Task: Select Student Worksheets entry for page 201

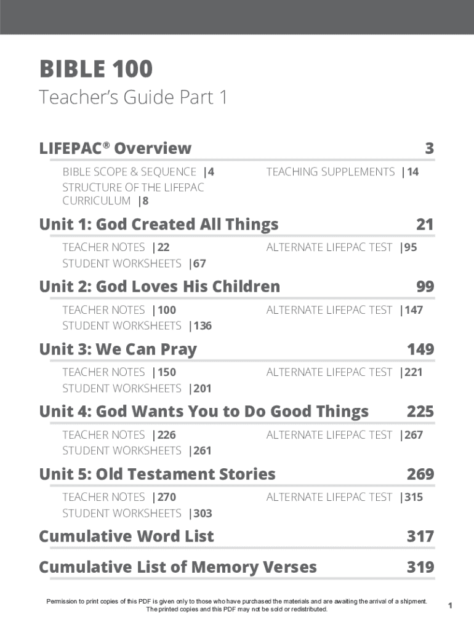Action: [137, 388]
